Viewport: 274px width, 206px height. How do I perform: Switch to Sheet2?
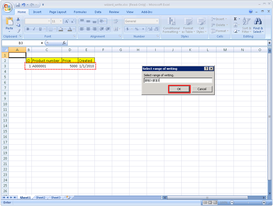(40, 198)
